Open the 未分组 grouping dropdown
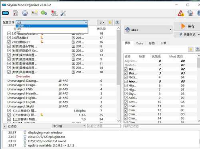 (x=69, y=126)
